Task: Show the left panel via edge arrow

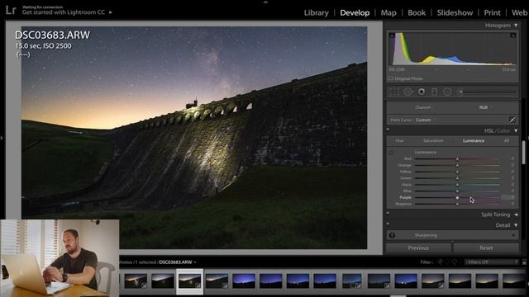Action: (x=2, y=138)
